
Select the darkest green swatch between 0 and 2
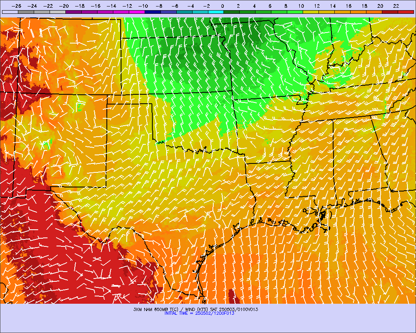coord(232,12)
